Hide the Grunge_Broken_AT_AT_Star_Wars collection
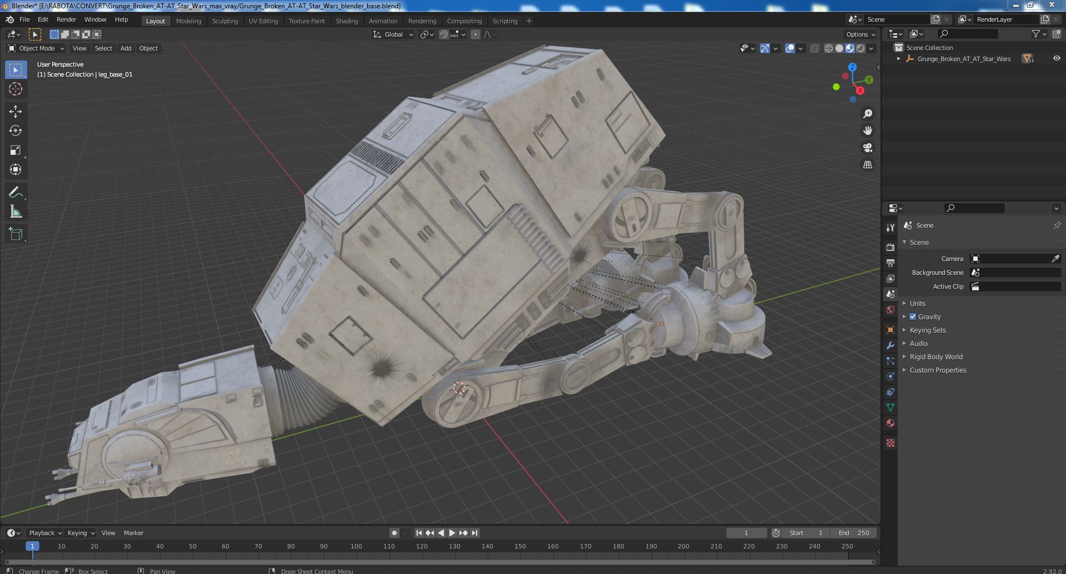This screenshot has width=1066, height=574. (1056, 58)
